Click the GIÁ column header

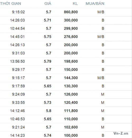click(48, 3)
